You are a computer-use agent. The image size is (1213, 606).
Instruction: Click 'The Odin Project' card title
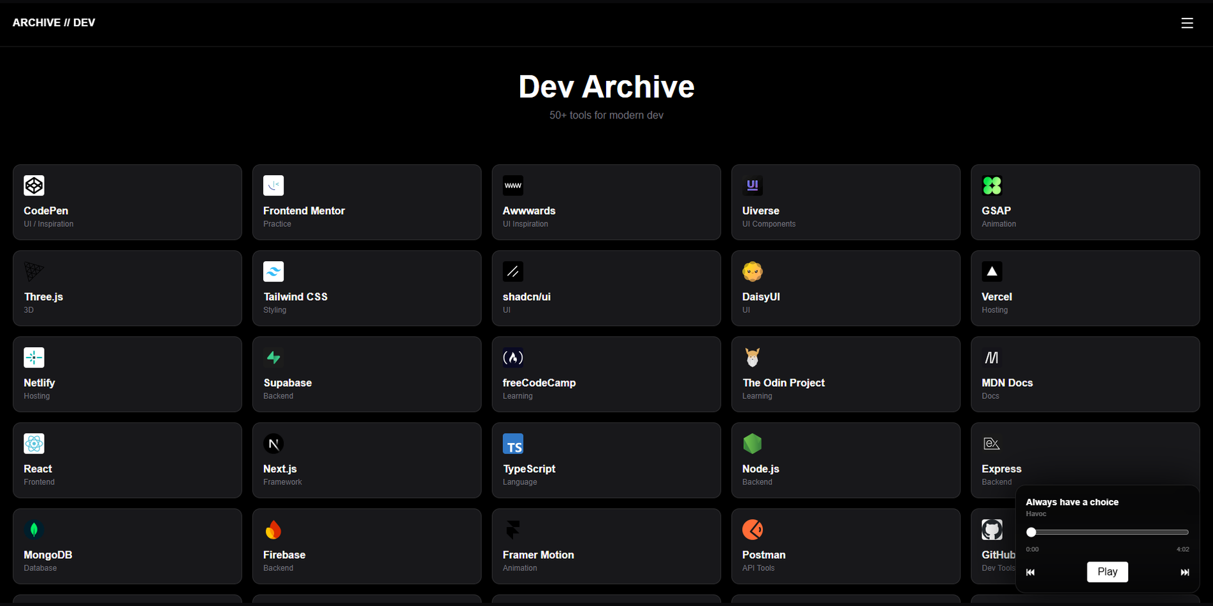click(783, 383)
